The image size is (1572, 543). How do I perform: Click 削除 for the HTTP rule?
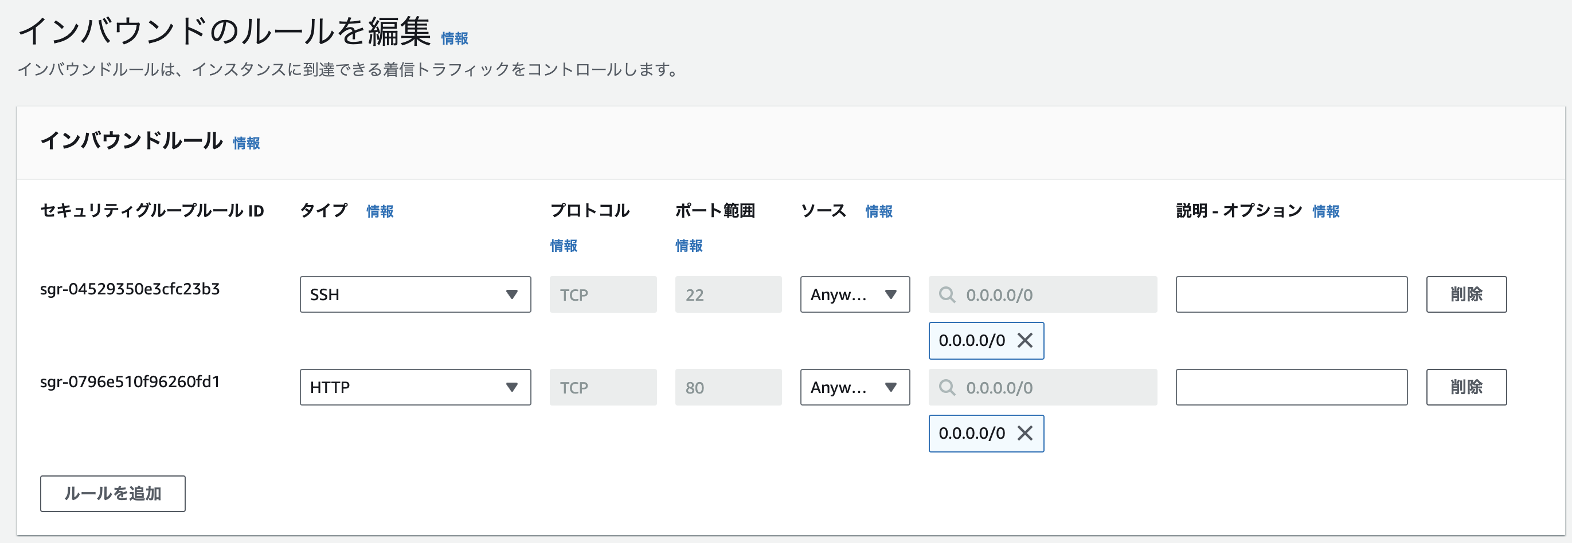[x=1466, y=387]
